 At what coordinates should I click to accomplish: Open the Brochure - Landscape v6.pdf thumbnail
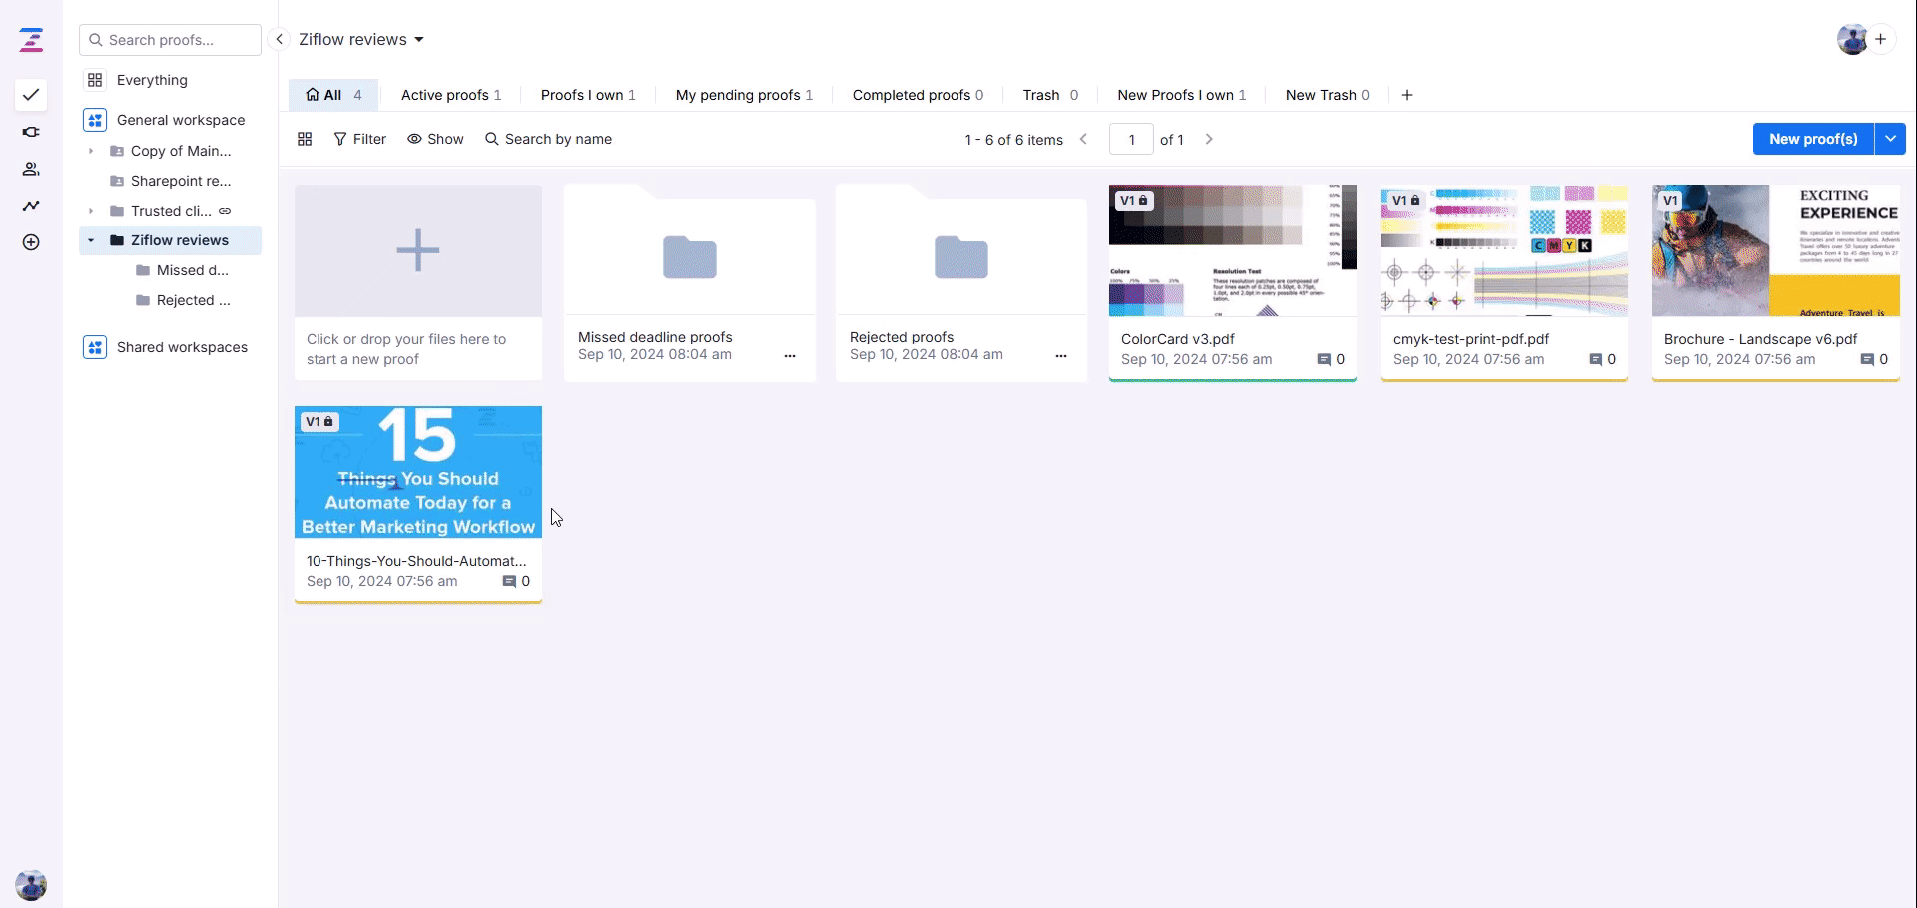click(x=1775, y=250)
